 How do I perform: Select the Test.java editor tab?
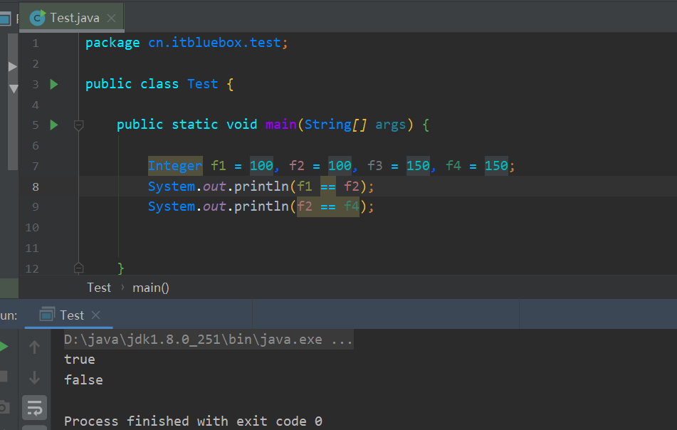72,18
